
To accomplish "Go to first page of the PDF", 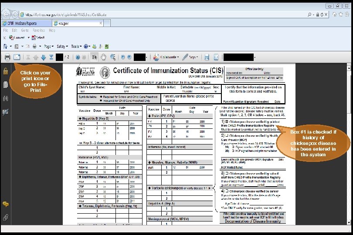I will pos(28,57).
